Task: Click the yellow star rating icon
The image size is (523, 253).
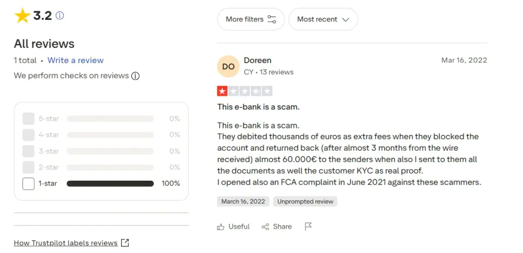Action: (22, 15)
